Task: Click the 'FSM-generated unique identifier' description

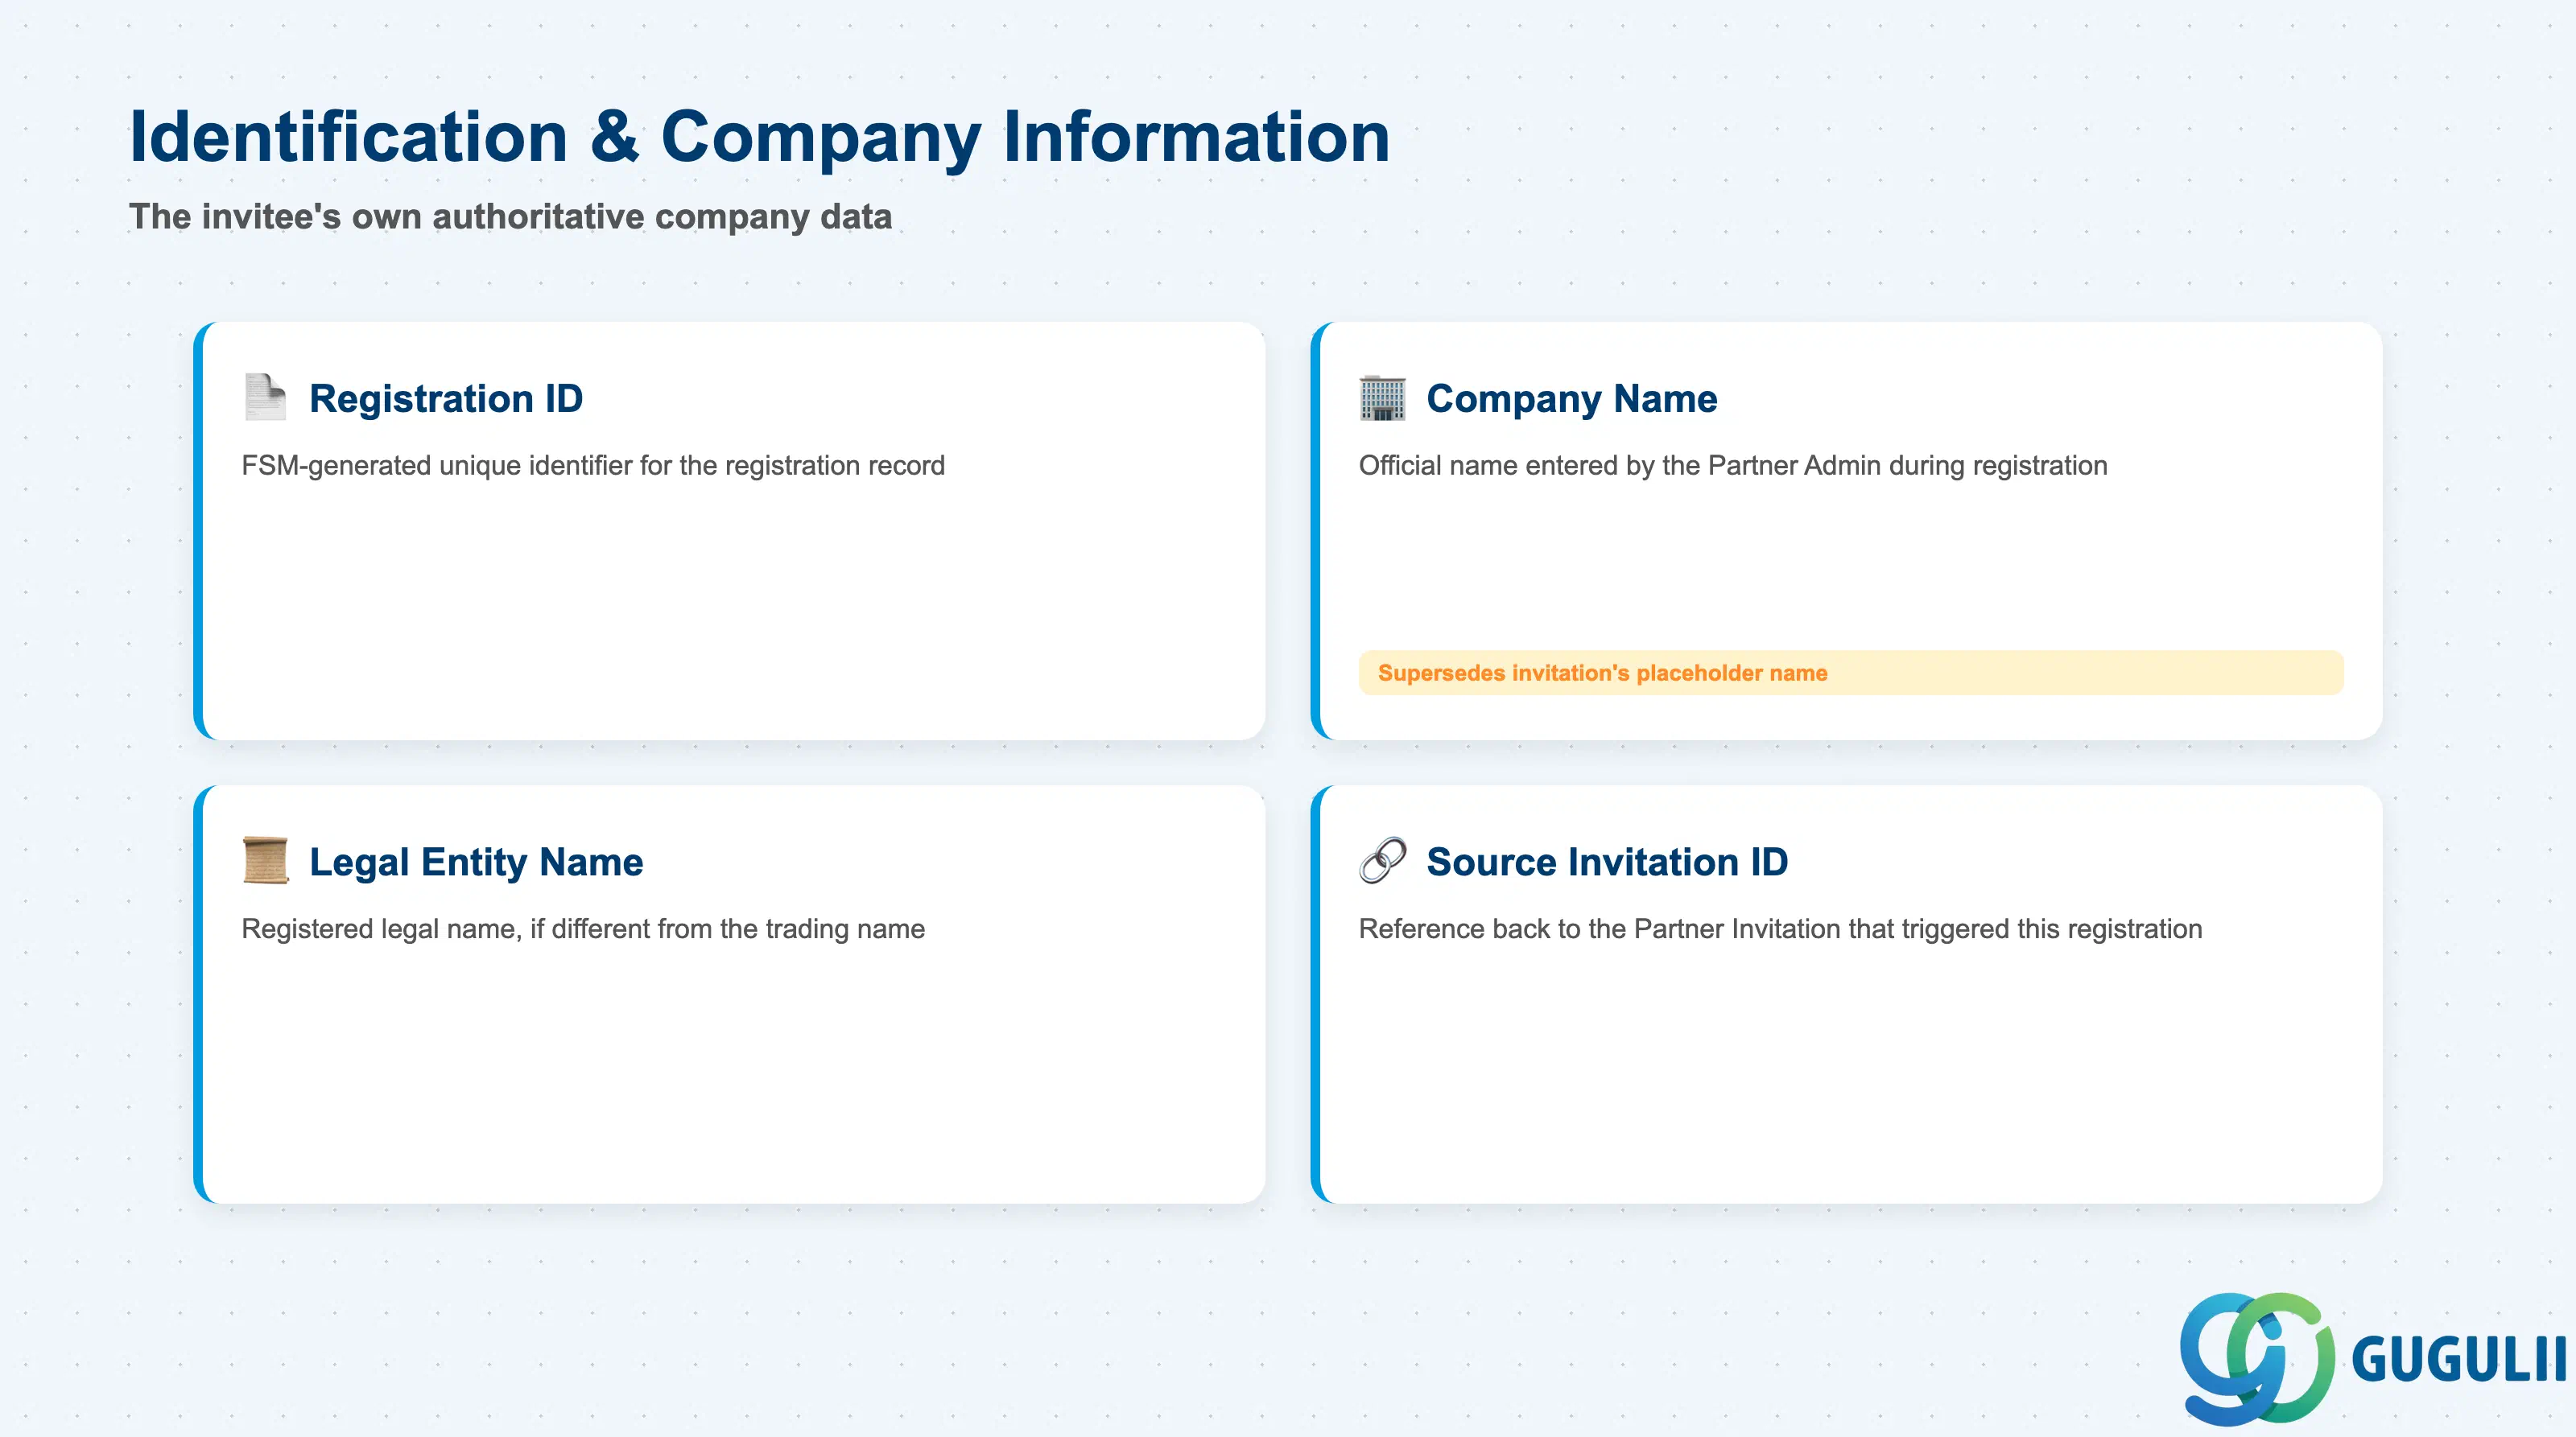Action: pyautogui.click(x=593, y=466)
